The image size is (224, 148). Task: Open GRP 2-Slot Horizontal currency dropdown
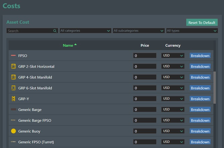[x=173, y=66]
